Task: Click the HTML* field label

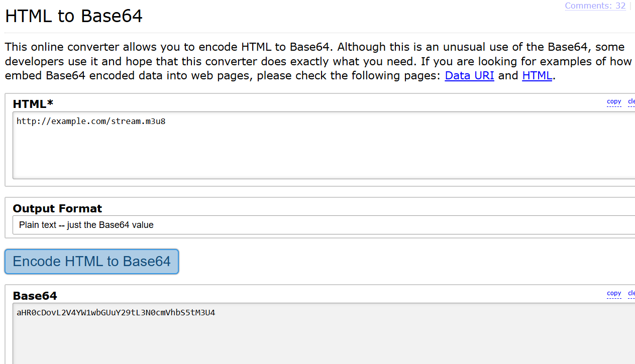Action: pyautogui.click(x=29, y=104)
